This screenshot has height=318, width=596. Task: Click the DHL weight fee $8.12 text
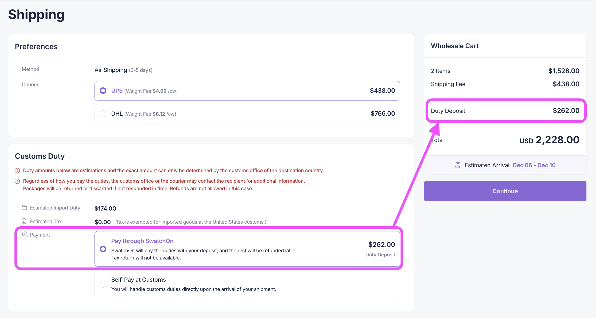click(150, 114)
